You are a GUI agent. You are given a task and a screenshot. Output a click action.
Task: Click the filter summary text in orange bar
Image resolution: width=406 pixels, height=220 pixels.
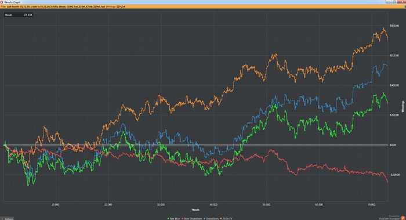tap(63, 6)
